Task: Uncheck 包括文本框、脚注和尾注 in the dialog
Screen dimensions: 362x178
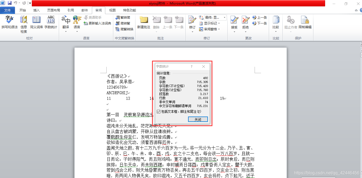Action: pyautogui.click(x=159, y=111)
